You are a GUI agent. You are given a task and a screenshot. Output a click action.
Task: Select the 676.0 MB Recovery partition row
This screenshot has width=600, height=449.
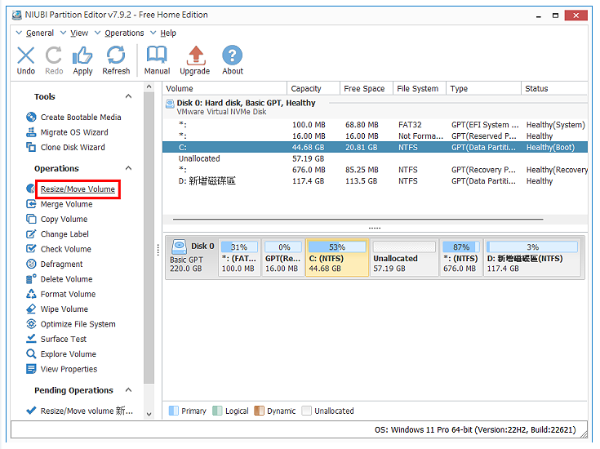[x=375, y=170]
